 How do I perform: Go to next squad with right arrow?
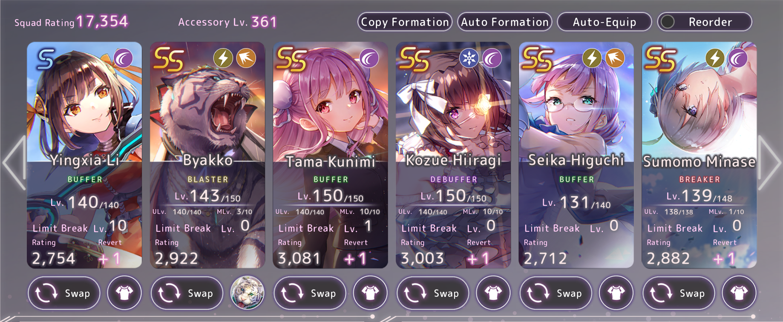769,163
